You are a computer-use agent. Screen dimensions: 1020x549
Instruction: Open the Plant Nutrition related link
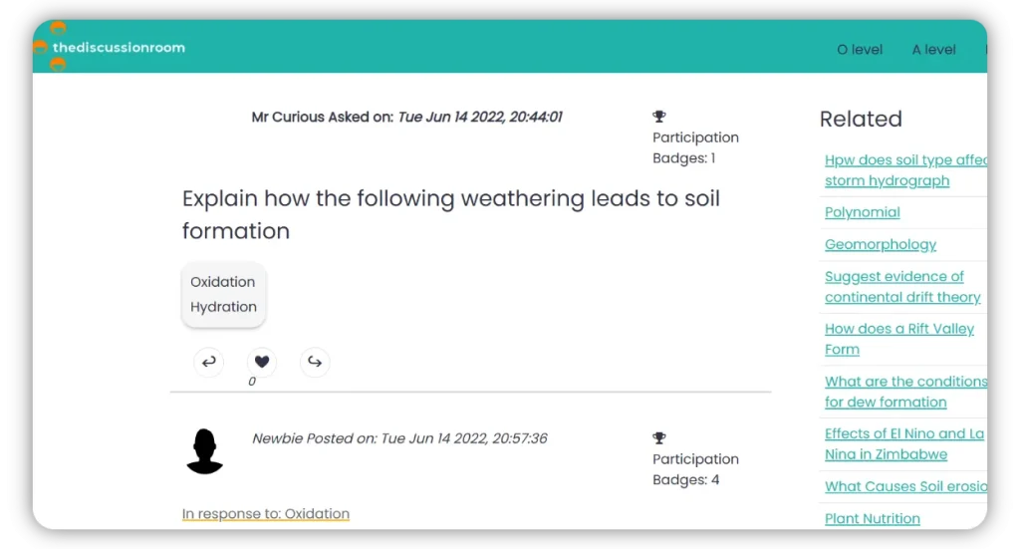872,518
